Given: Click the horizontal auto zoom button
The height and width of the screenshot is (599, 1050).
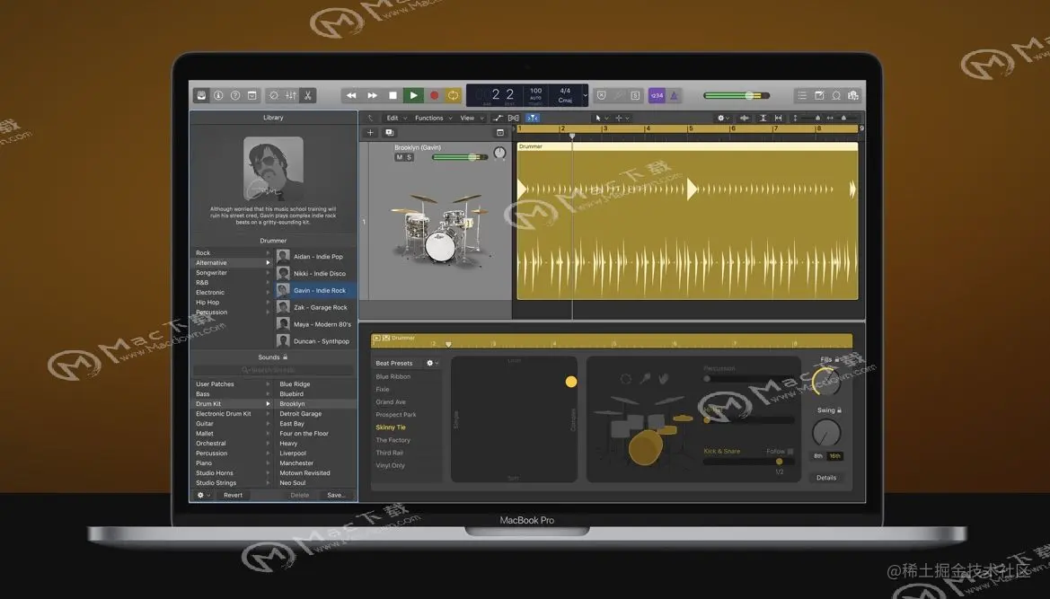Looking at the screenshot, I should [x=778, y=118].
